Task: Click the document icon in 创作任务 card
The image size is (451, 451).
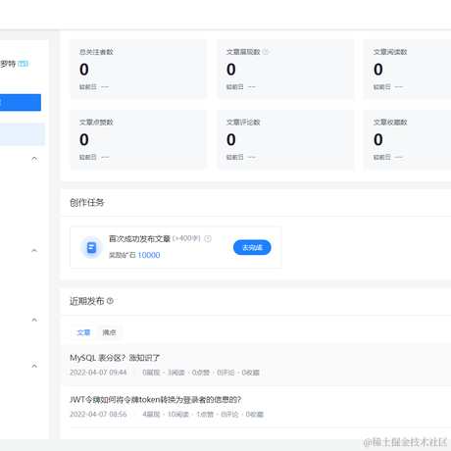Action: (x=91, y=247)
